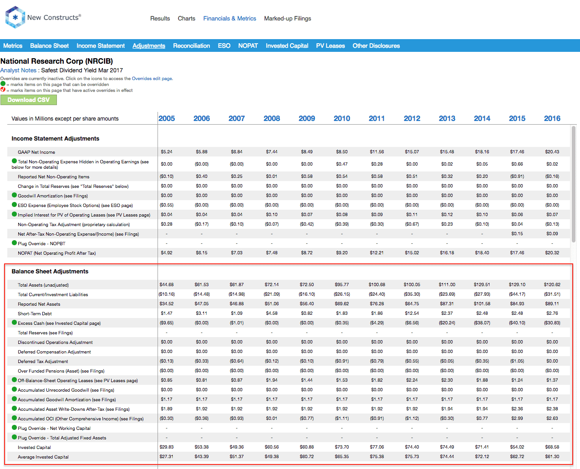This screenshot has height=469, width=580.
Task: Click the Deferred Tax Adjustment row label
Action: tap(43, 362)
